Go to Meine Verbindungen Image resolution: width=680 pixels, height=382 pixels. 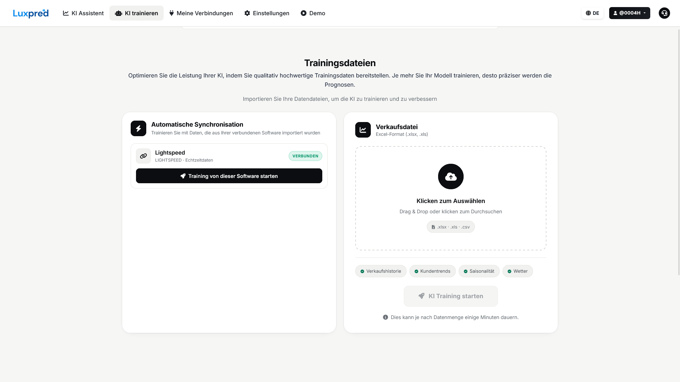(x=201, y=13)
